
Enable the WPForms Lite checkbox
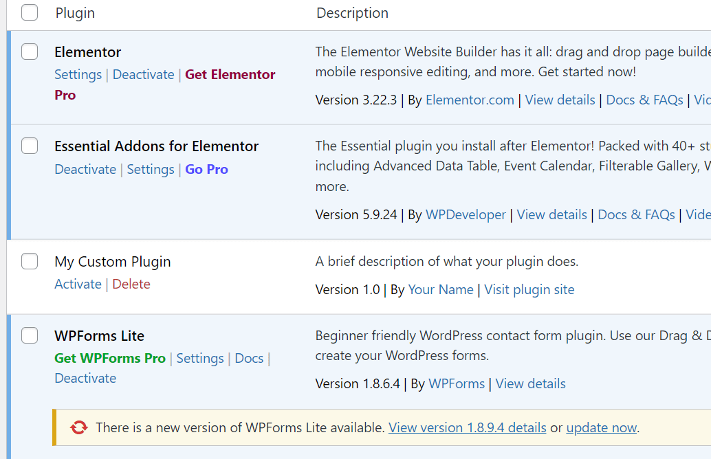click(x=30, y=335)
